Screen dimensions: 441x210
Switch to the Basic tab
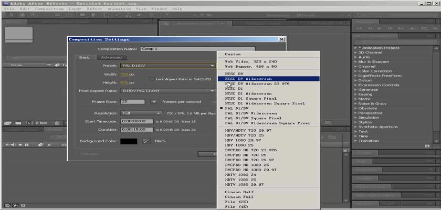click(x=85, y=57)
